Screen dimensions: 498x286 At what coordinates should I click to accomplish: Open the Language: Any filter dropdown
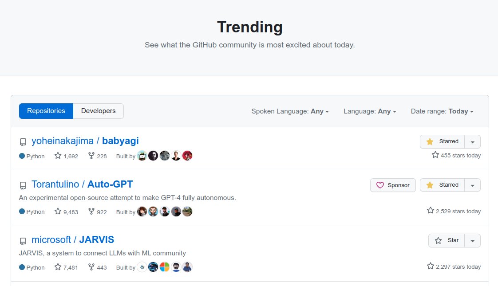pos(370,111)
